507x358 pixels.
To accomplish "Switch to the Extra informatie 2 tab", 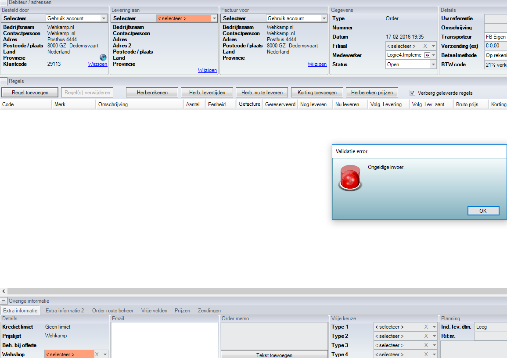I will (x=65, y=311).
